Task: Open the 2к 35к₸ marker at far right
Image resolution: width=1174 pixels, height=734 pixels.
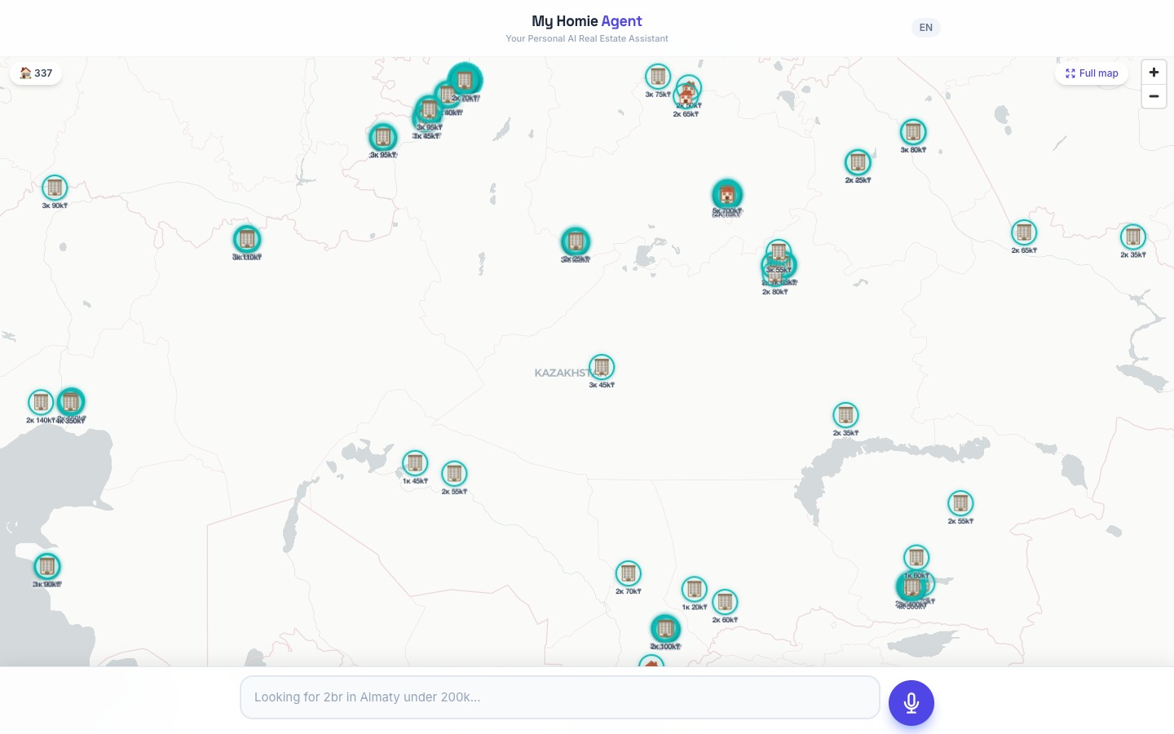Action: [x=1132, y=237]
